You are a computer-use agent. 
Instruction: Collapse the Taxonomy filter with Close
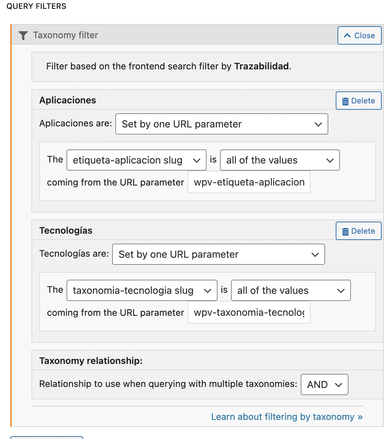click(x=359, y=35)
